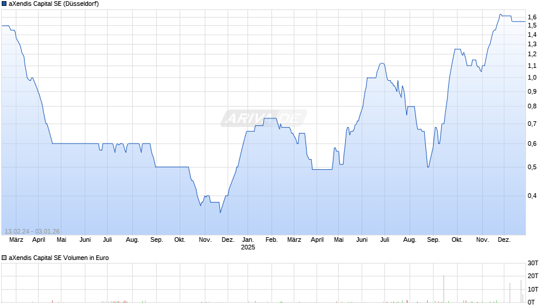Click the y-axis value '1,2'

(532, 54)
